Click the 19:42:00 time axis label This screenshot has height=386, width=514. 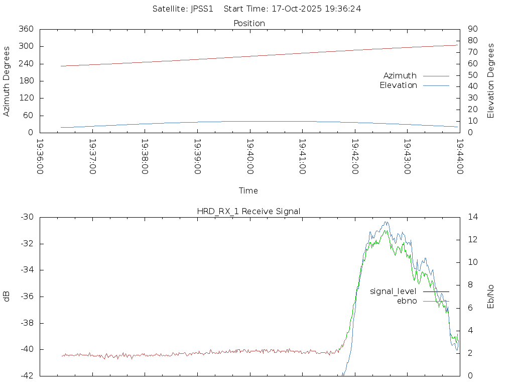click(x=354, y=157)
